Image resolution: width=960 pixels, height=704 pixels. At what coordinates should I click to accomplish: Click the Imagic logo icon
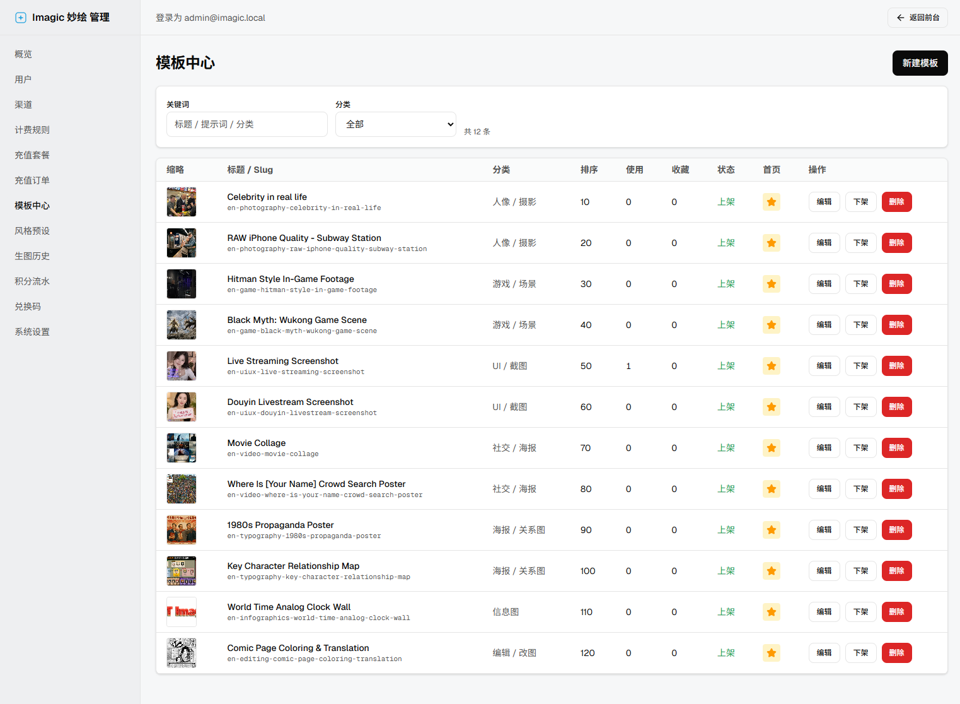click(21, 18)
